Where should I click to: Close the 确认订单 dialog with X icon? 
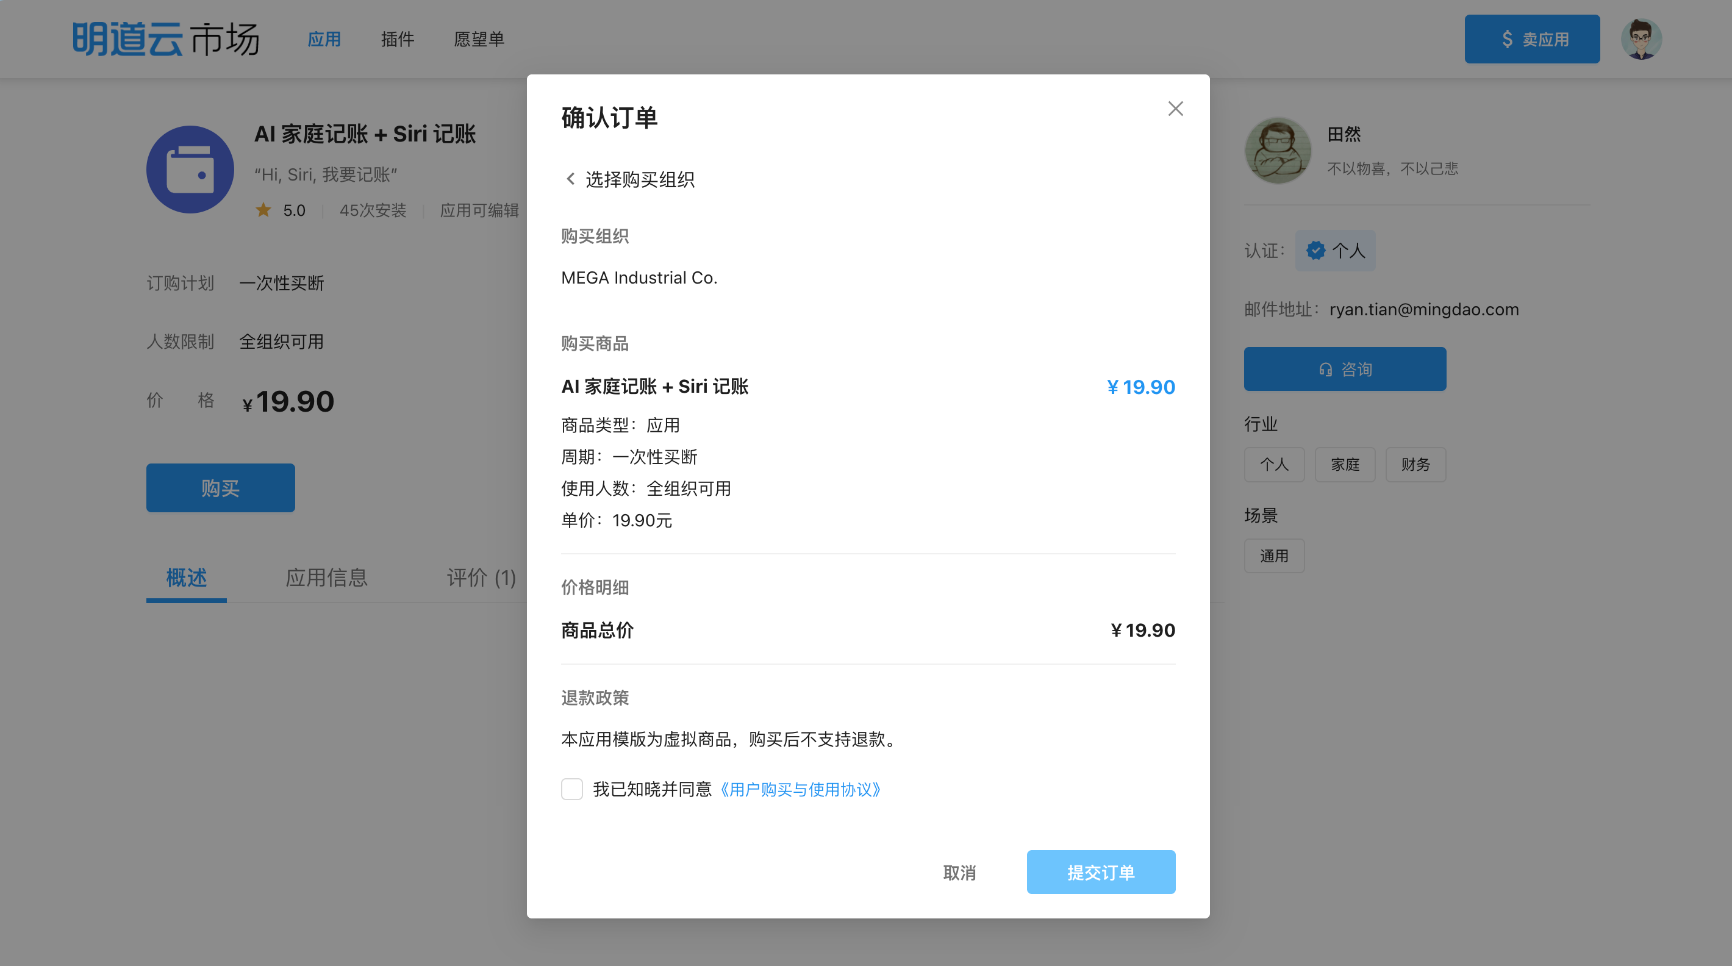pyautogui.click(x=1175, y=109)
